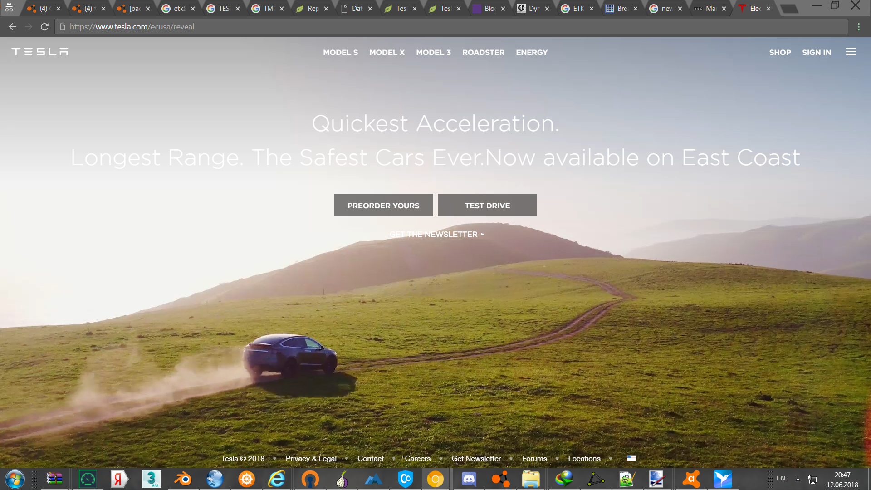Focus the tesla.com/ecusa/reveal address bar
The height and width of the screenshot is (490, 871).
click(x=451, y=27)
